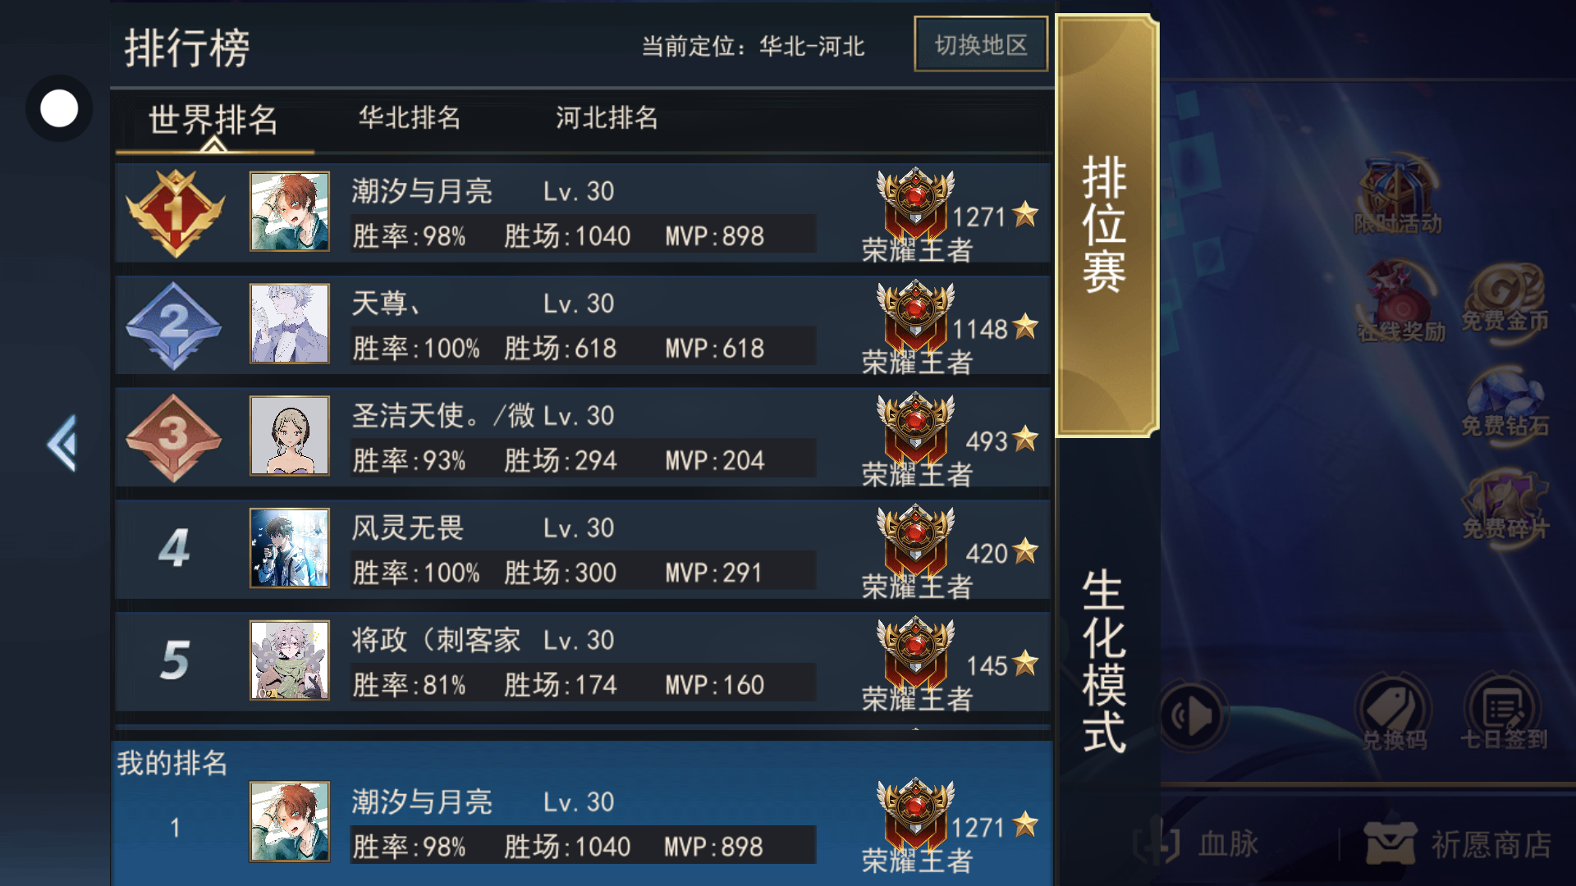
Task: Open rank 4 风灵无畏 player avatar
Action: click(290, 548)
